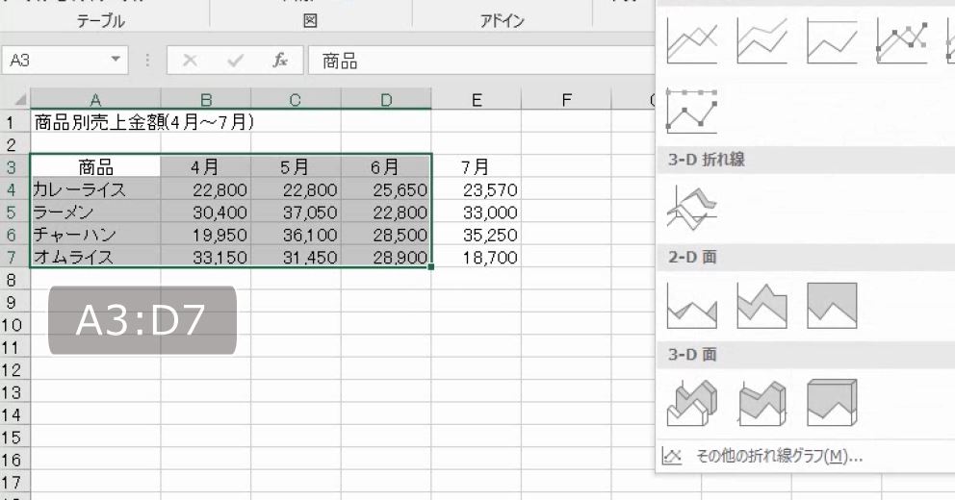Click cell value 33,150

tap(206, 257)
